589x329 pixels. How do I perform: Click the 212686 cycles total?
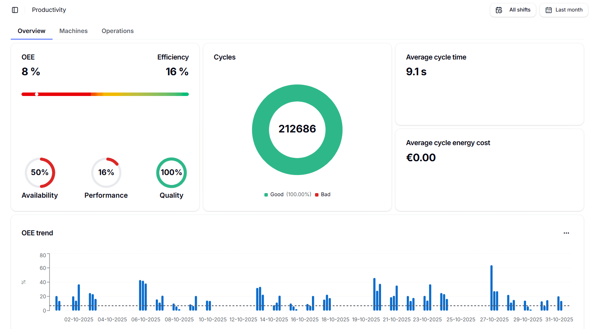pyautogui.click(x=297, y=129)
